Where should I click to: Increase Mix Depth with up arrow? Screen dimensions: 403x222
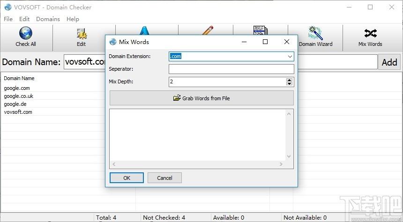[290, 80]
